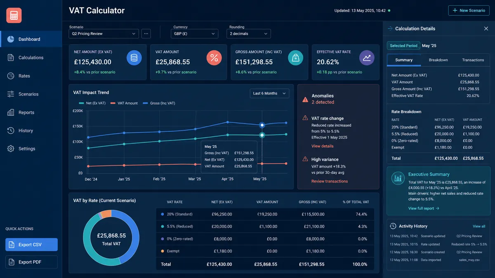
Task: Export data as CSV
Action: tap(31, 245)
